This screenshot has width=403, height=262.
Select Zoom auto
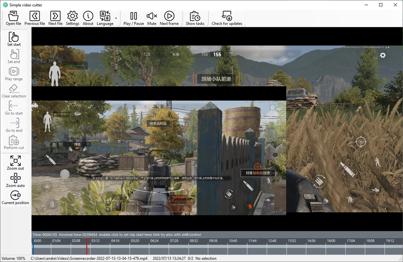15,180
